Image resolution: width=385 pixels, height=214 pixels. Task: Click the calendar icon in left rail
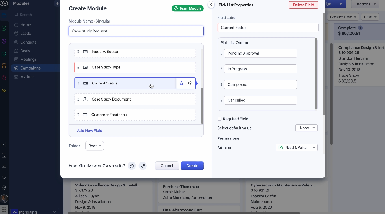4,156
